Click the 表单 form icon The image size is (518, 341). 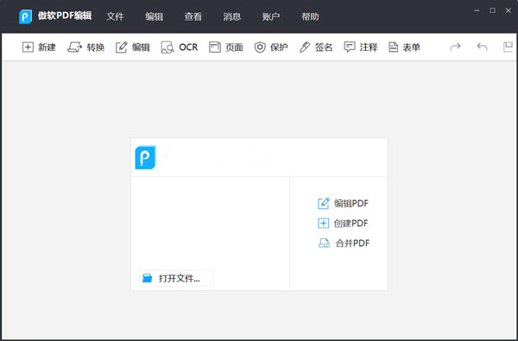(393, 47)
